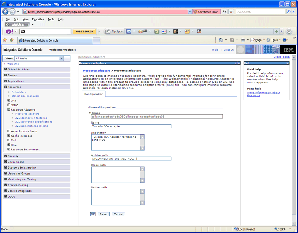298x233 pixels.
Task: Open J2C activation specifications link
Action: point(34,122)
